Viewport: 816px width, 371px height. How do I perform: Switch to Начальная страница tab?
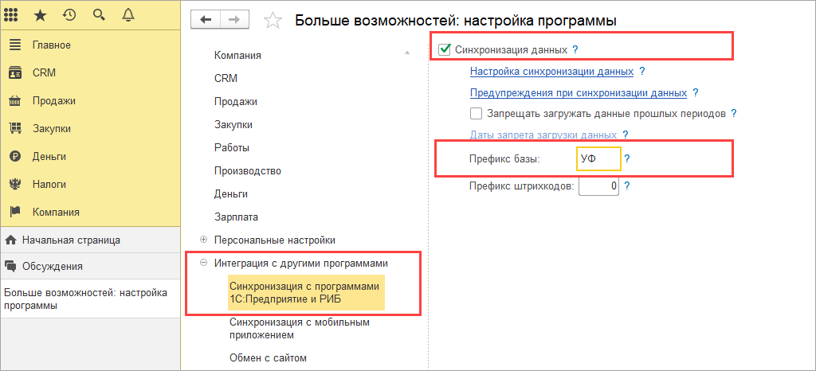[71, 239]
